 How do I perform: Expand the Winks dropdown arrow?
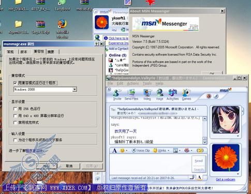(x=168, y=151)
